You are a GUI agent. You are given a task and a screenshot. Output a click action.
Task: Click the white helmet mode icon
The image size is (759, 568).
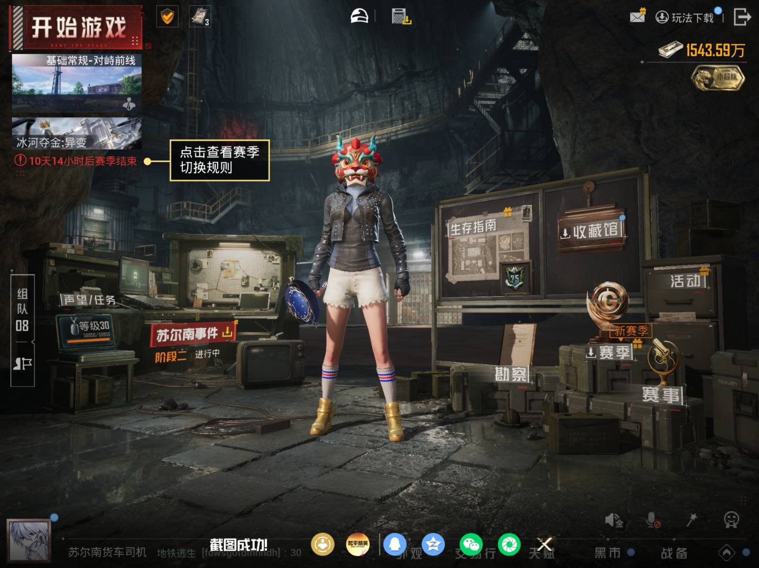coord(359,16)
